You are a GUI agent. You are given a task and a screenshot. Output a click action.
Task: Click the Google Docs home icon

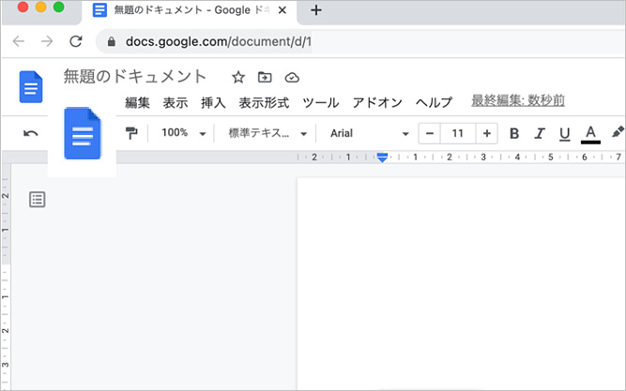click(31, 86)
